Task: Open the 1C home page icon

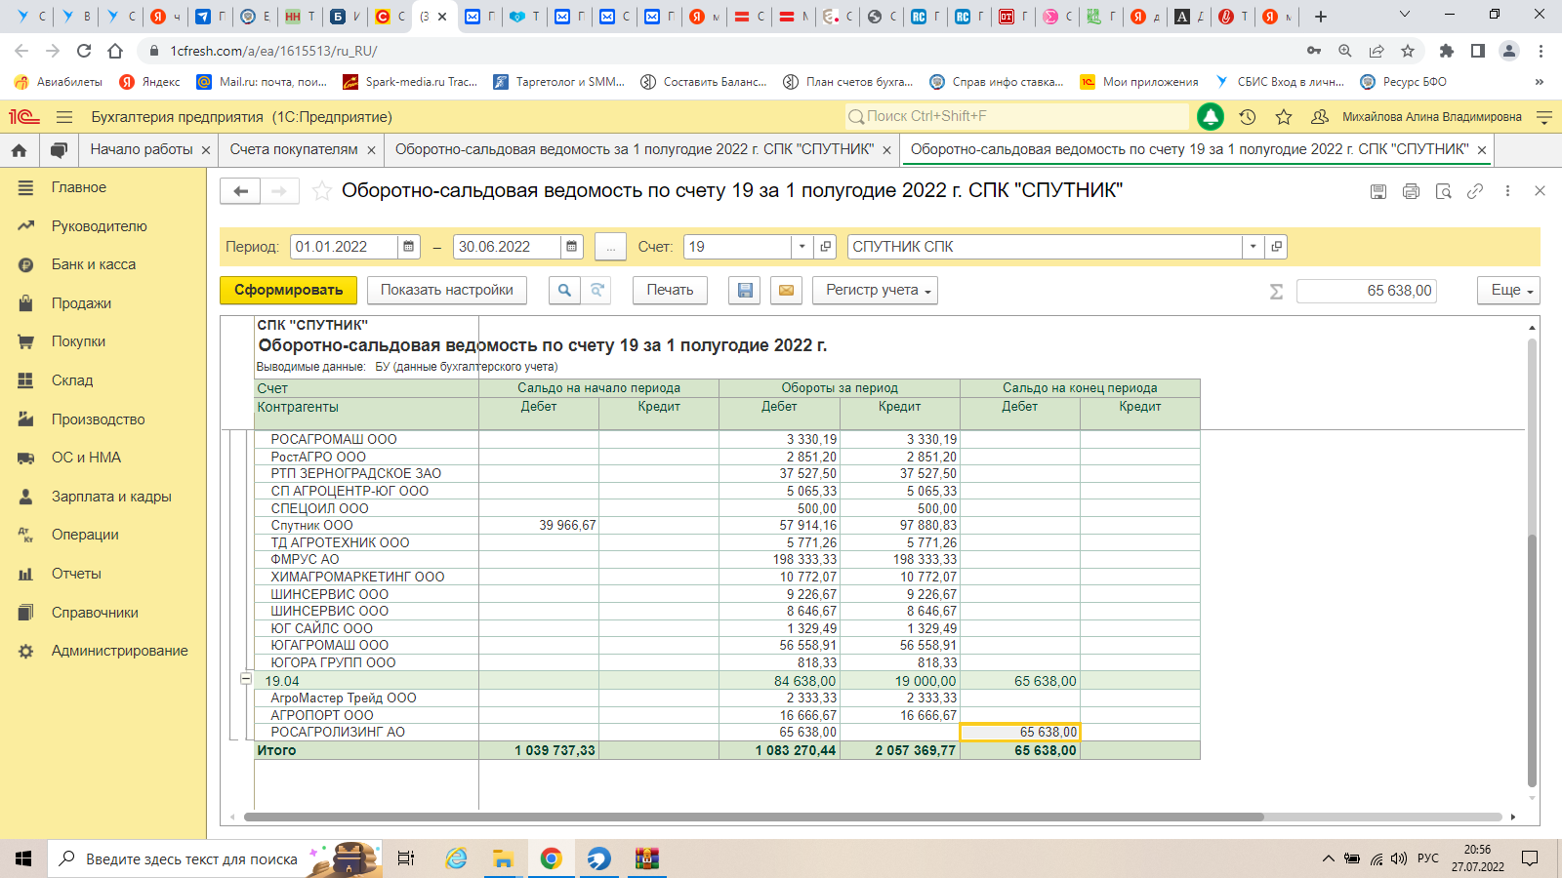Action: pos(19,150)
